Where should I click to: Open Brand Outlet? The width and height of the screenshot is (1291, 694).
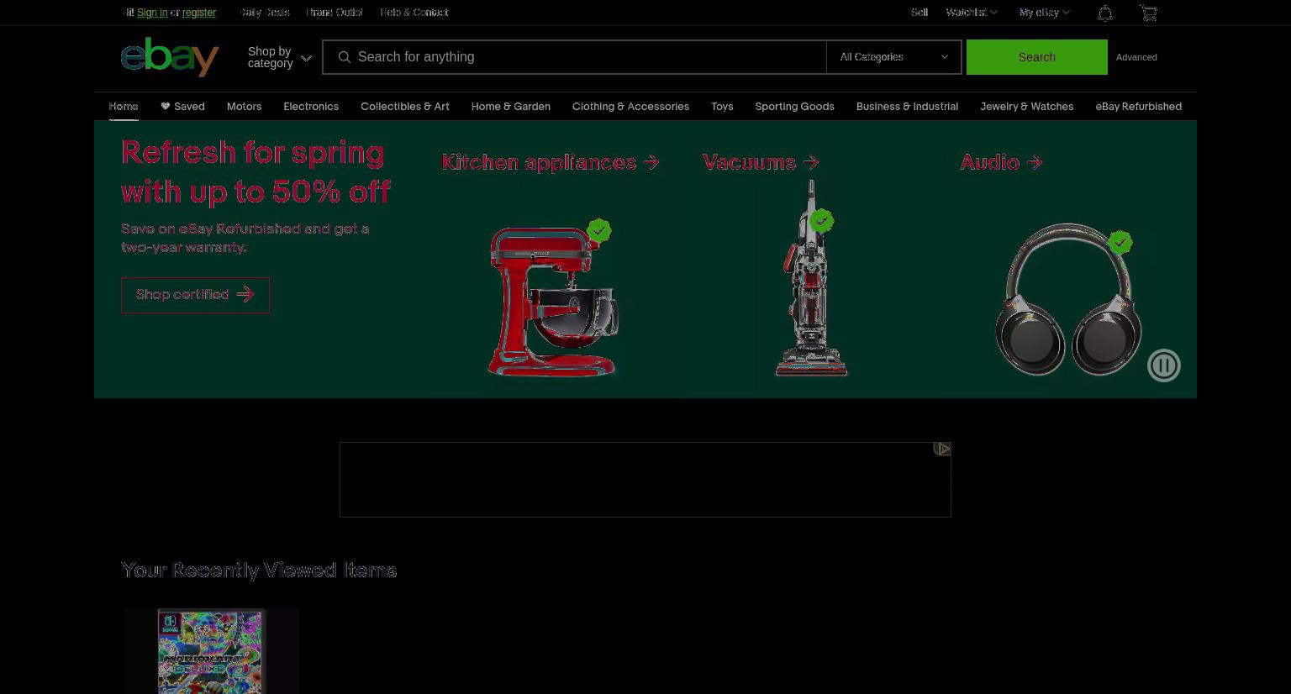tap(335, 13)
